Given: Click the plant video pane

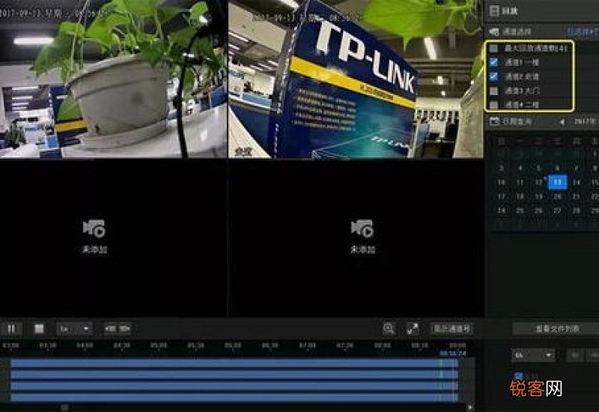Looking at the screenshot, I should point(114,79).
